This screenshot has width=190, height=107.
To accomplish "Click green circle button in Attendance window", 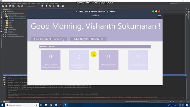I will click(153, 11).
